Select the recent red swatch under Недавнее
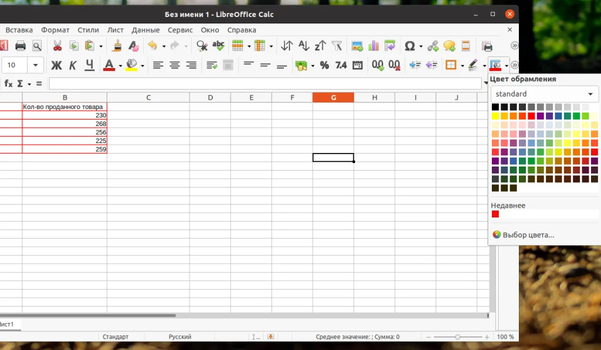The height and width of the screenshot is (350, 601). coord(495,214)
